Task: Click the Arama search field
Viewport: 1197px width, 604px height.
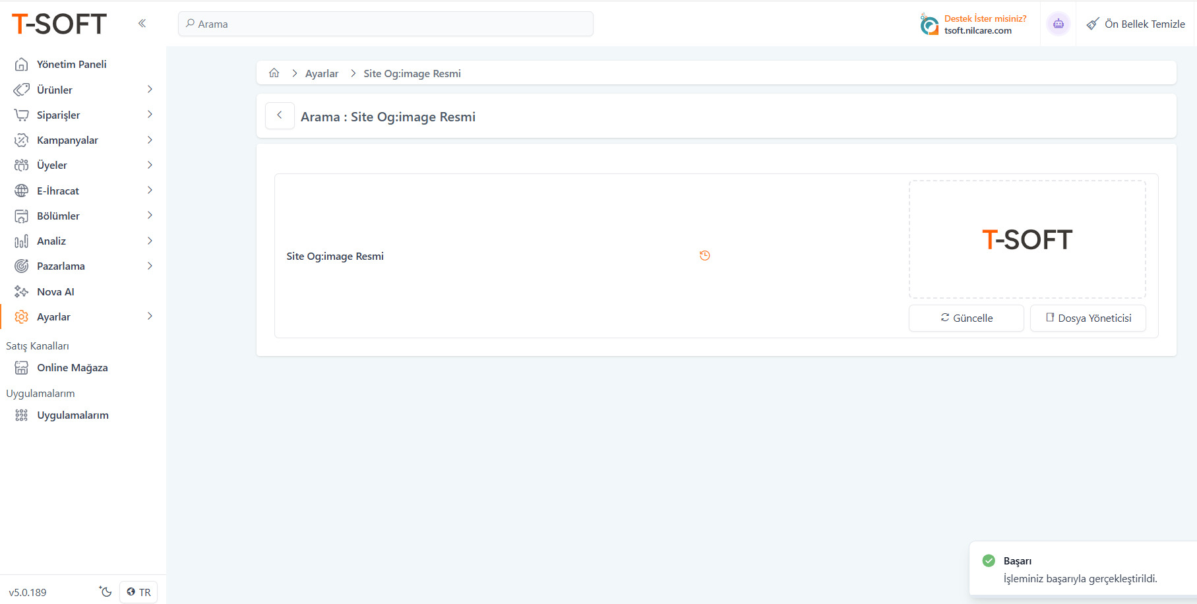Action: point(386,24)
